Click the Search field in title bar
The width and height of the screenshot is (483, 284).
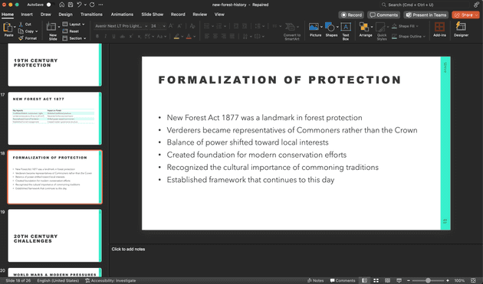tap(425, 5)
